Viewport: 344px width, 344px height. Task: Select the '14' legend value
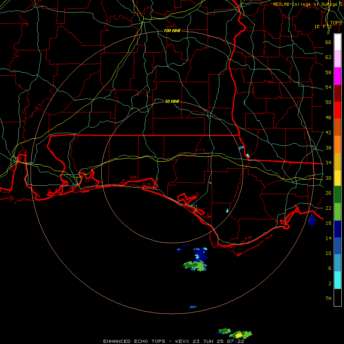(328, 238)
